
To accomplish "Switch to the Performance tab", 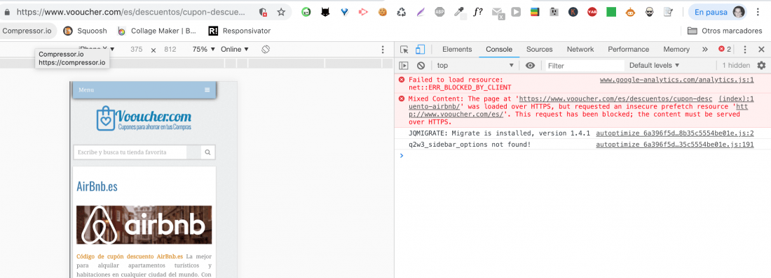I will (x=629, y=50).
